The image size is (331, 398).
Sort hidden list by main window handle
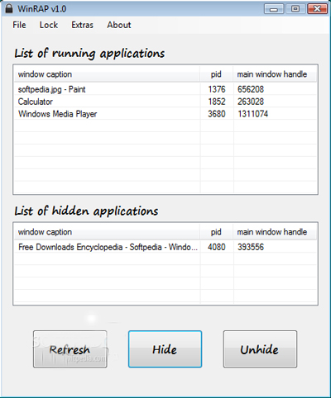point(275,232)
